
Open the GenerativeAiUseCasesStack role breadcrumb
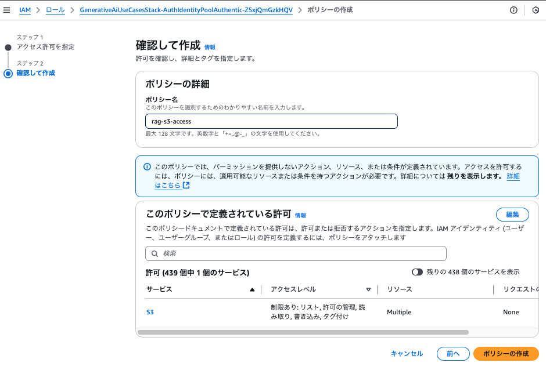[186, 10]
